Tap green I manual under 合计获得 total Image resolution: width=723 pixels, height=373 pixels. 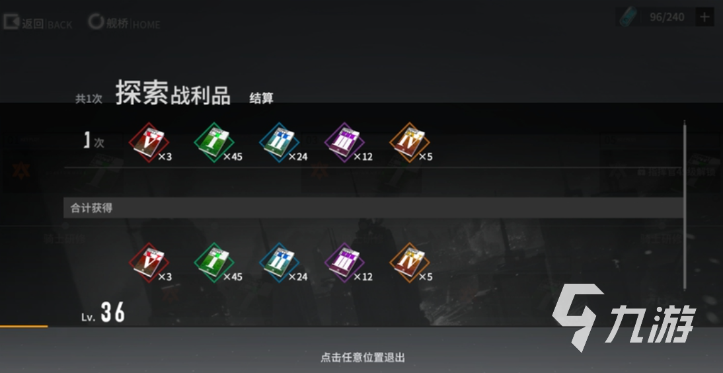pyautogui.click(x=214, y=263)
